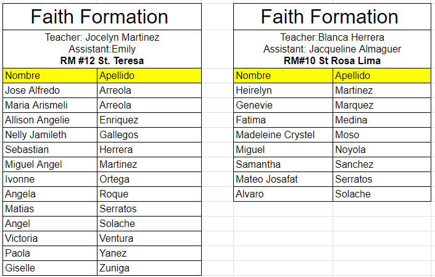Viewport: 435px width, 277px height.
Task: Click the Noyola surname cell
Action: [x=381, y=150]
